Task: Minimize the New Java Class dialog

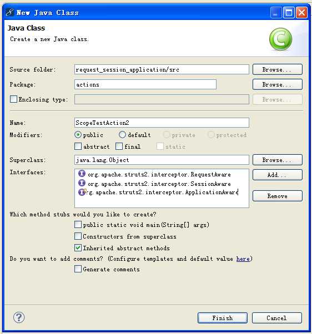Action: [276, 13]
